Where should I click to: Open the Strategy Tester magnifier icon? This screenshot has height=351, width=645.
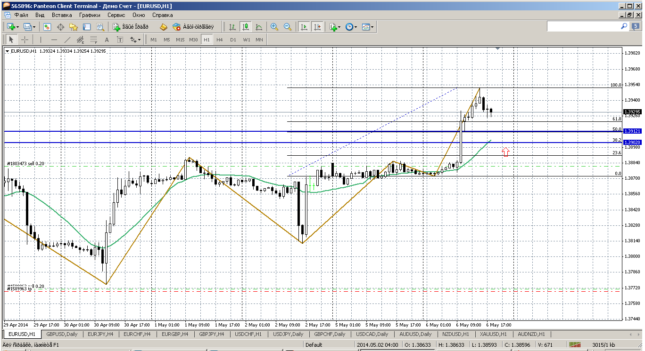[x=100, y=27]
